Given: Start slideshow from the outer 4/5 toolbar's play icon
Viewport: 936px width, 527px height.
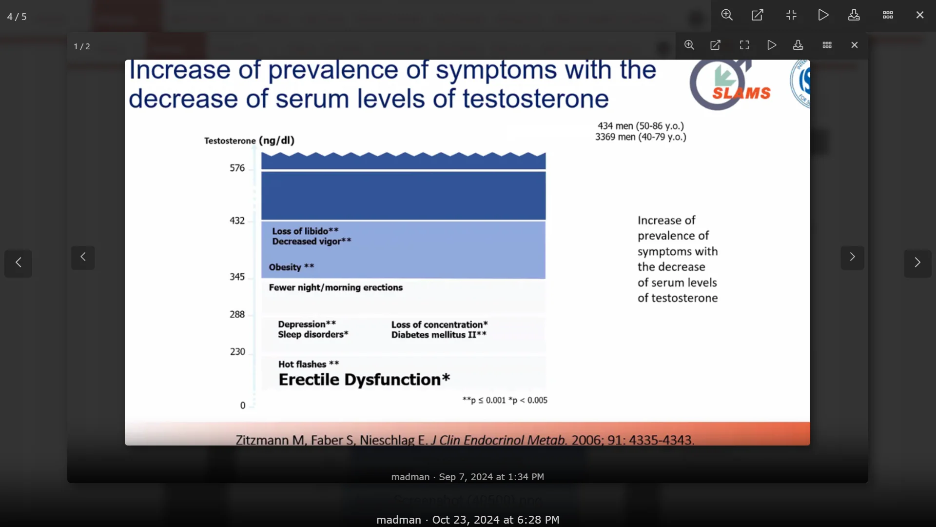Looking at the screenshot, I should pos(823,15).
